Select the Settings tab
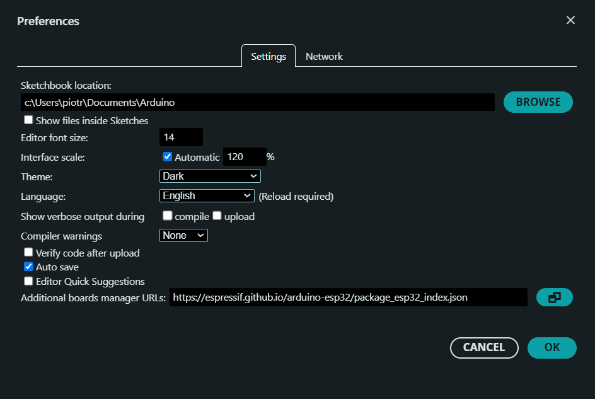Viewport: 595px width, 399px height. [x=269, y=56]
